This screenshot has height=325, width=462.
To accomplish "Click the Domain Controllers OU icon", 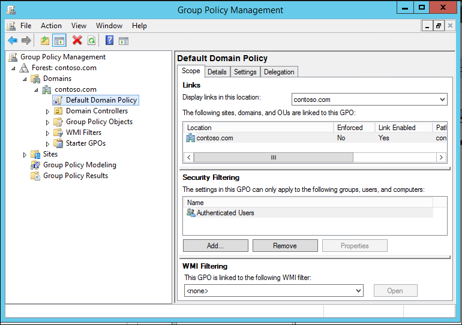I will pyautogui.click(x=58, y=111).
